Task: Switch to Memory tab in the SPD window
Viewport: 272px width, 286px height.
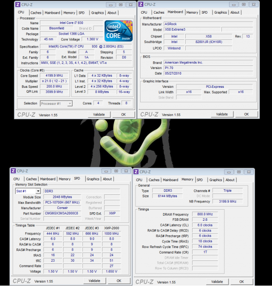Action: (65, 179)
